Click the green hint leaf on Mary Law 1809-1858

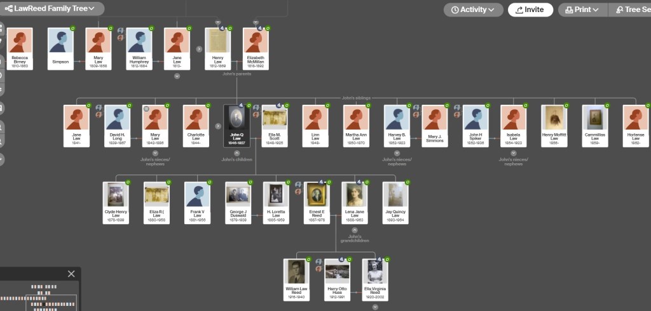(111, 29)
